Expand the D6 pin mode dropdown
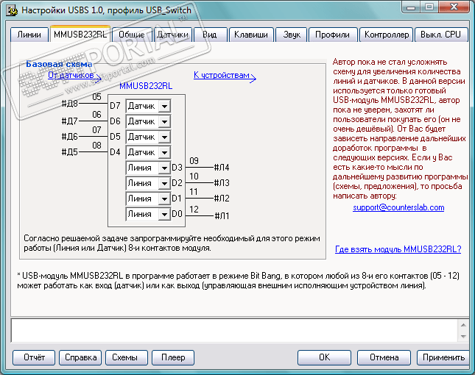The width and height of the screenshot is (475, 375). [164, 121]
